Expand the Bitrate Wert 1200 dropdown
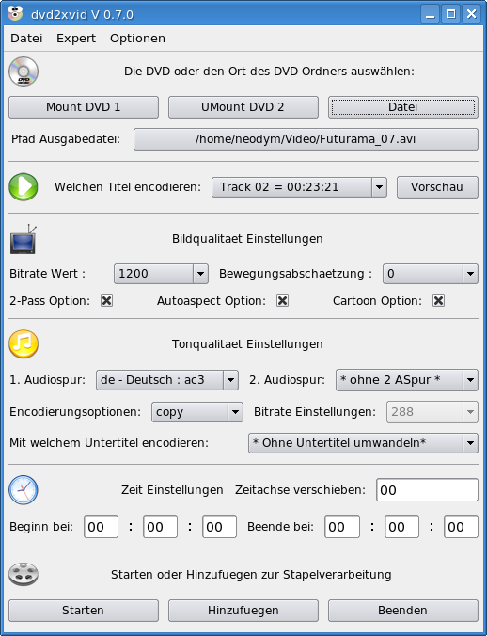 coord(161,274)
